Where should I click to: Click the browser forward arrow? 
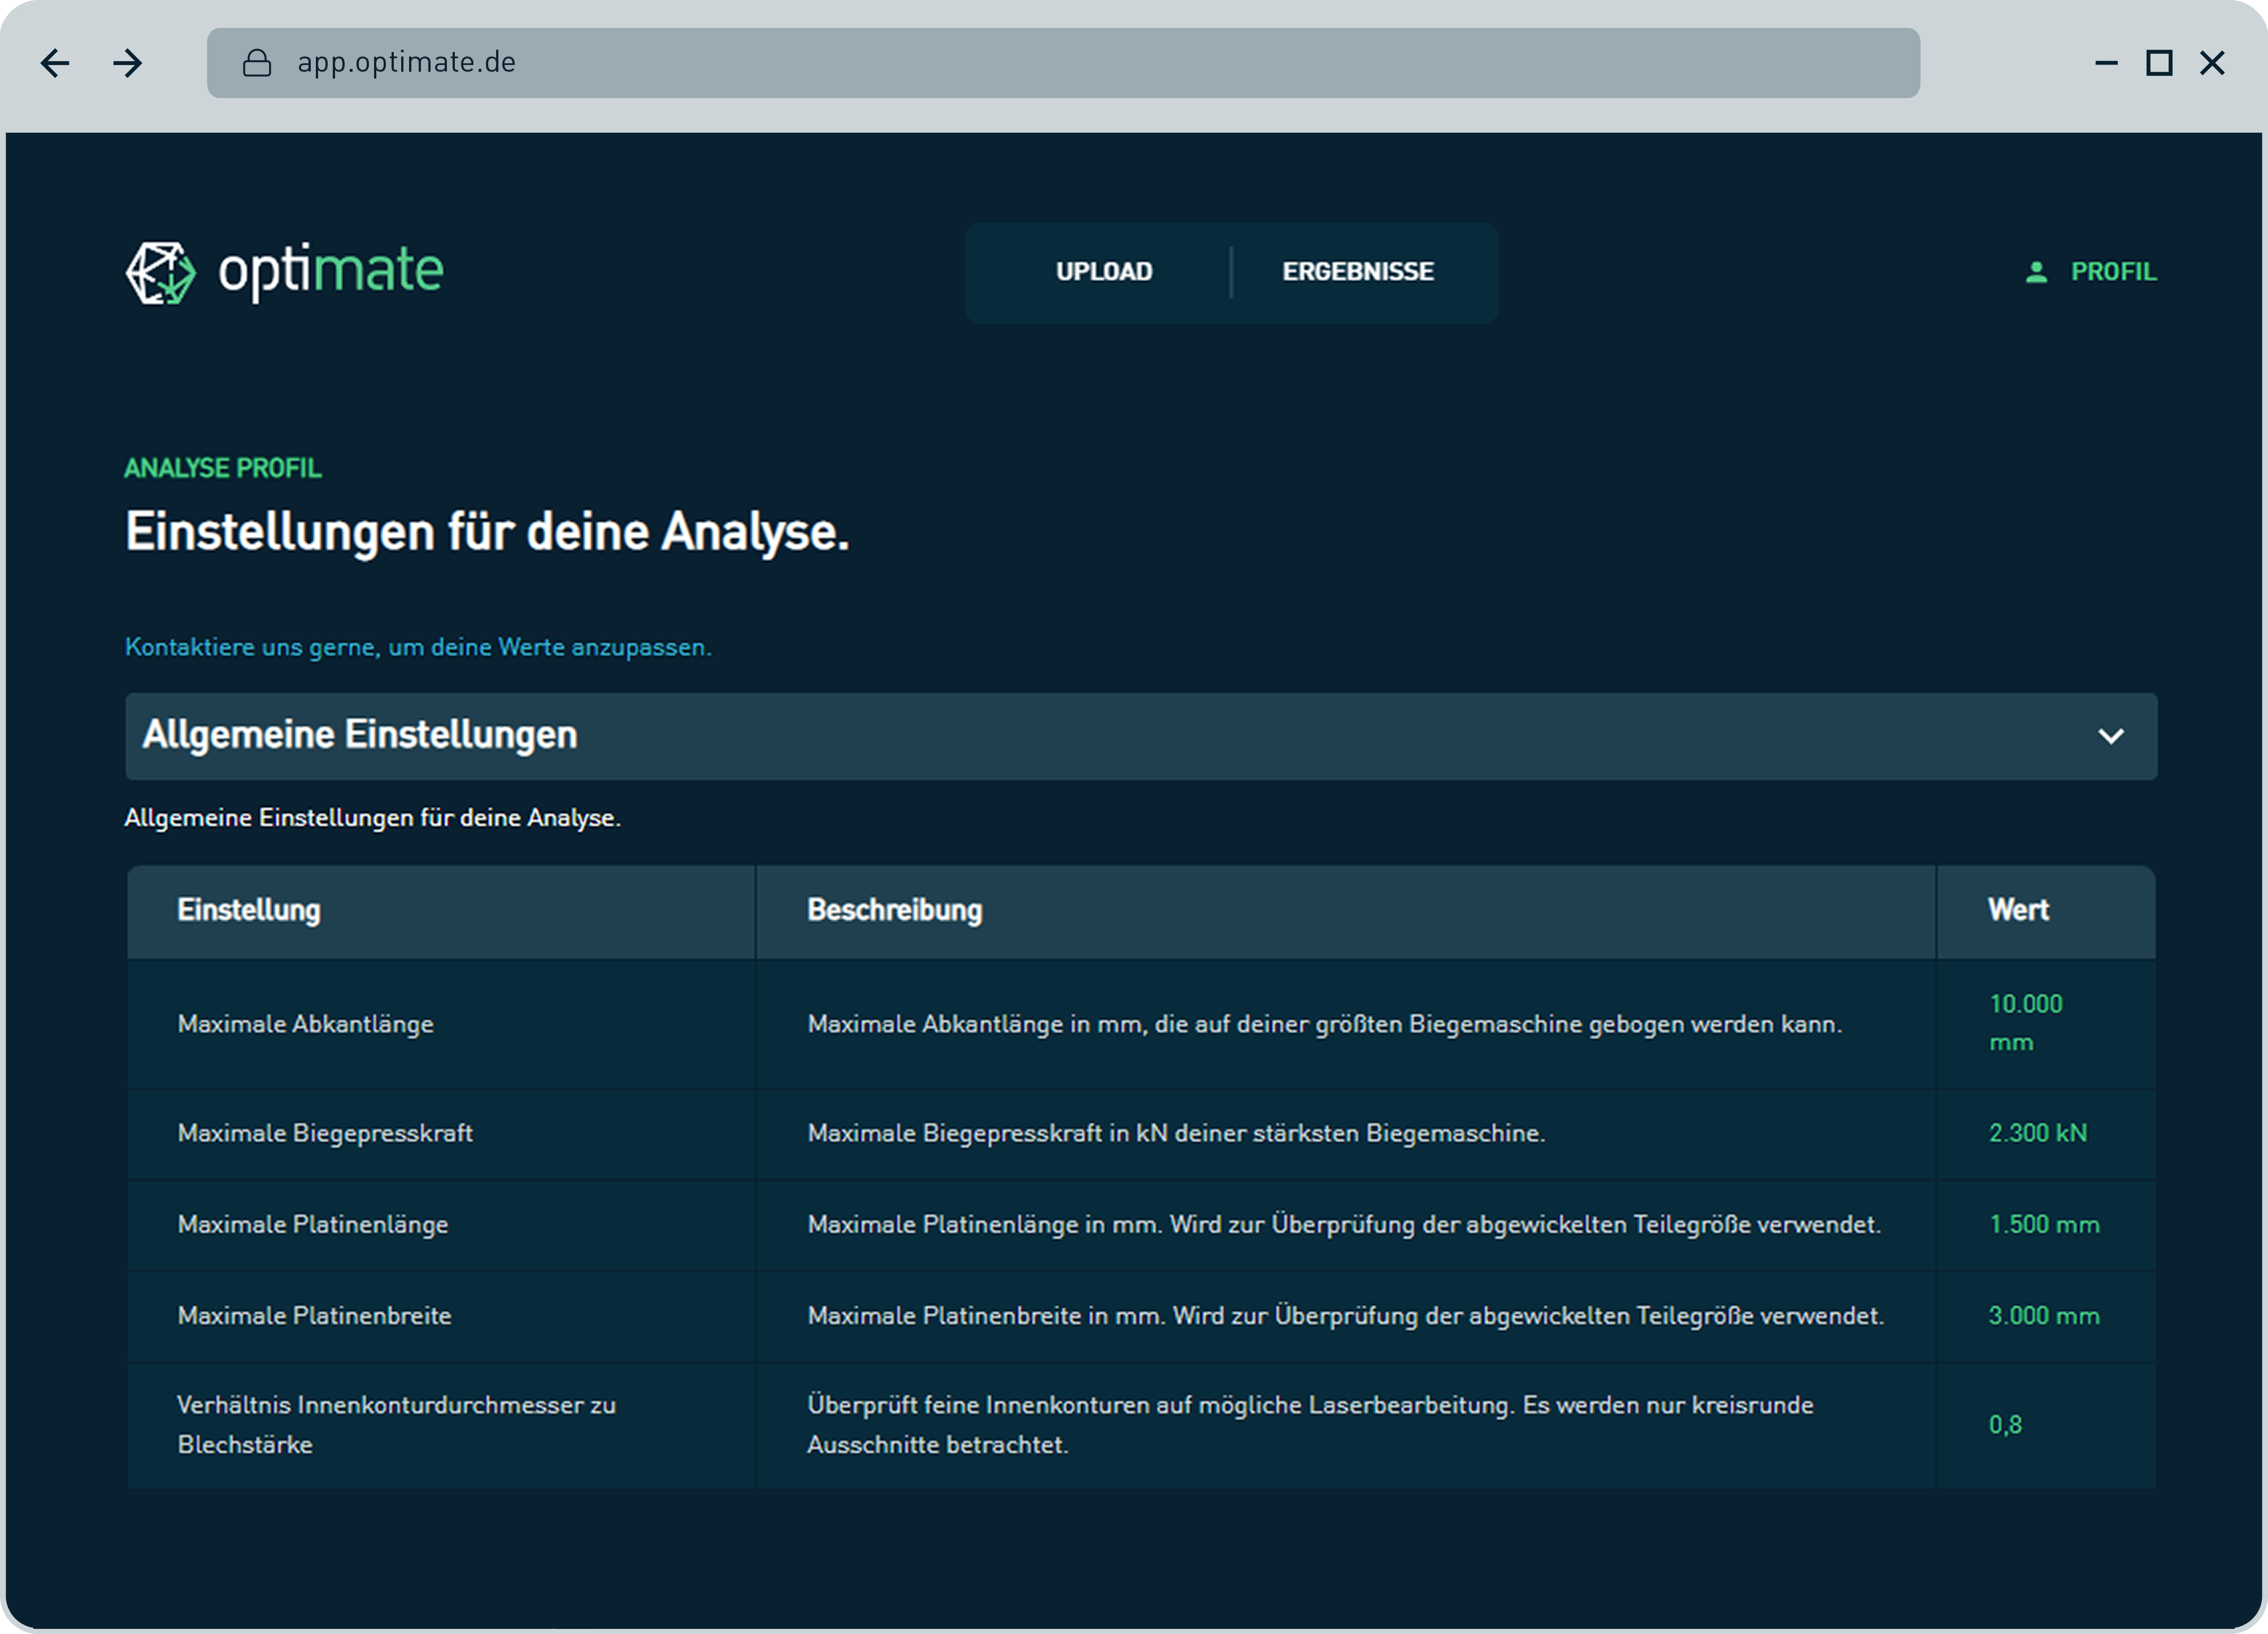tap(128, 64)
